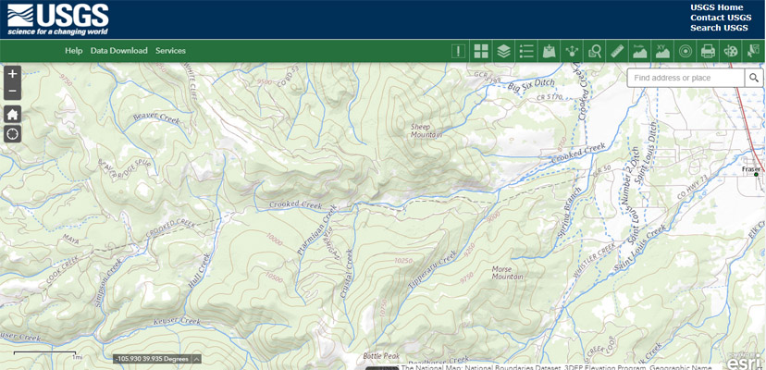Open the Draw palette tool
The image size is (766, 370).
click(731, 51)
